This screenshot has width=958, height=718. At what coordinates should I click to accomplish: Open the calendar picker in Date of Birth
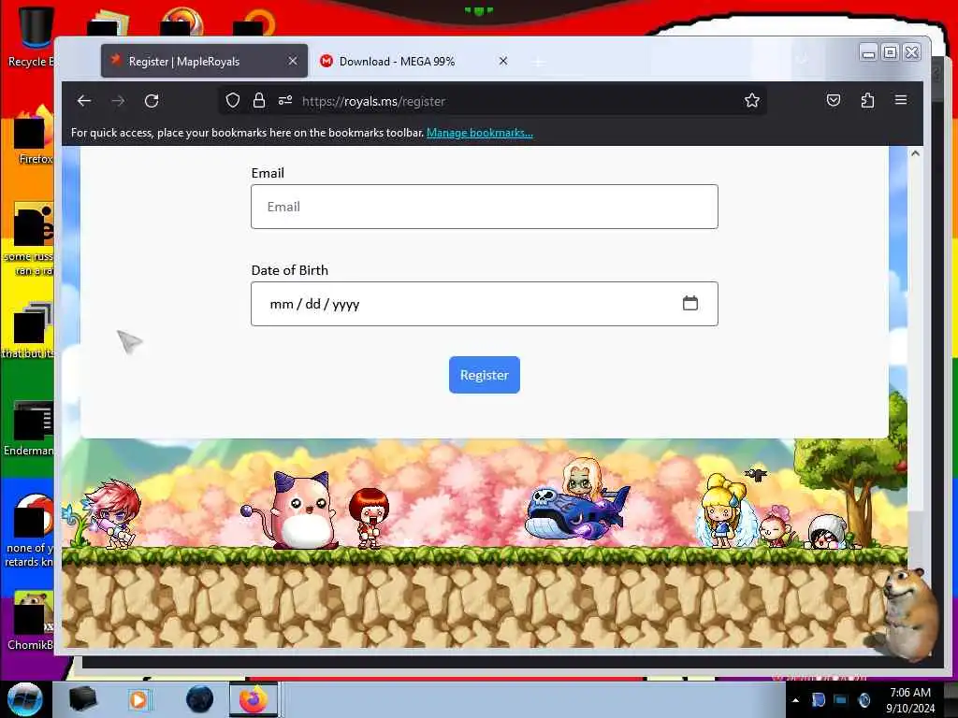point(689,303)
